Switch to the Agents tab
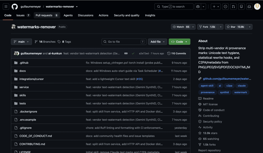The width and height of the screenshot is (263, 153). tap(68, 15)
